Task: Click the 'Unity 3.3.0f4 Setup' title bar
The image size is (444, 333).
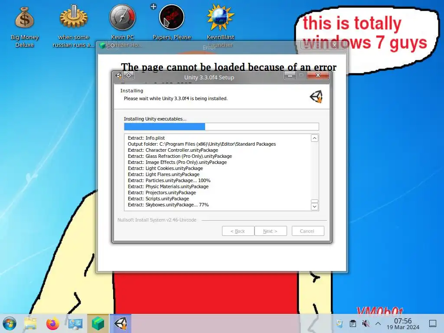Action: tap(209, 77)
